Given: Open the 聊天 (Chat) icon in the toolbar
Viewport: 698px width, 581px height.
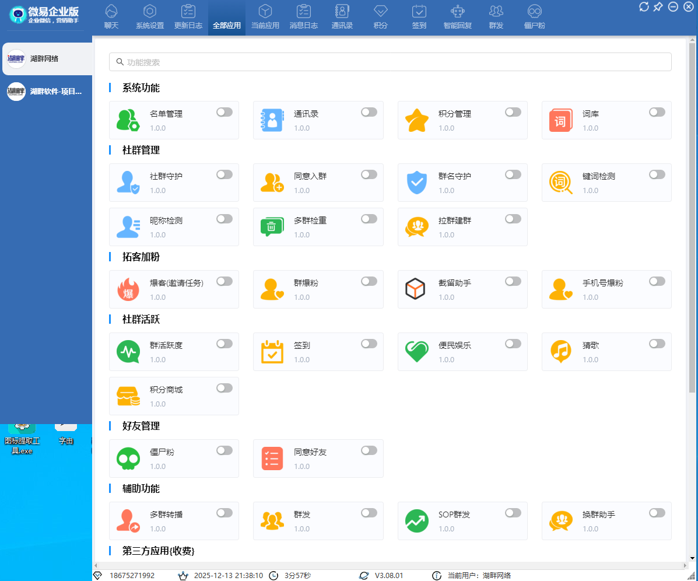Looking at the screenshot, I should [111, 16].
